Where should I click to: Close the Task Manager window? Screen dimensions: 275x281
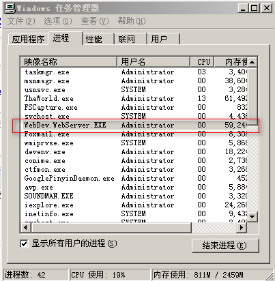coord(266,8)
